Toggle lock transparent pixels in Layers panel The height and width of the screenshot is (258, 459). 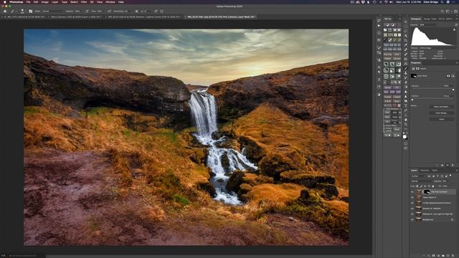tap(417, 186)
